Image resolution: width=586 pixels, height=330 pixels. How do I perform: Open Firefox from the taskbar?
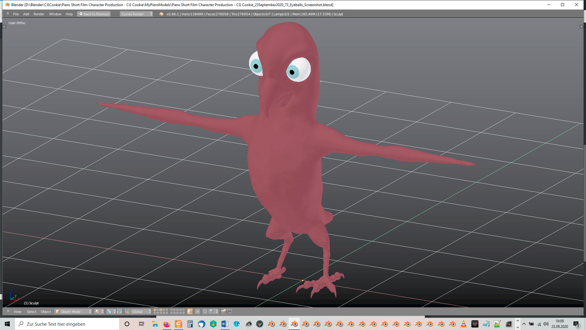[x=167, y=324]
